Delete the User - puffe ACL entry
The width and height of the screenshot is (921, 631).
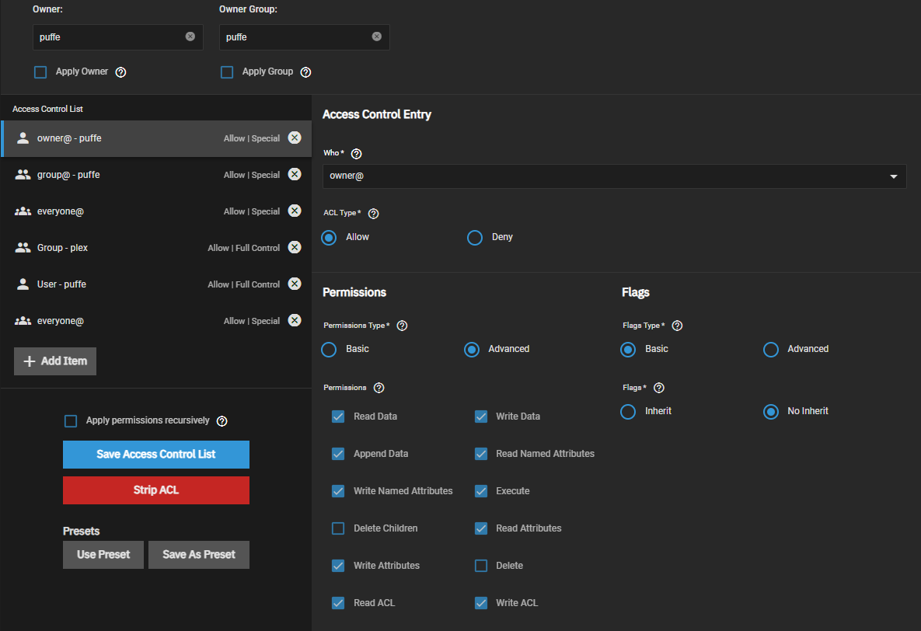pyautogui.click(x=295, y=284)
